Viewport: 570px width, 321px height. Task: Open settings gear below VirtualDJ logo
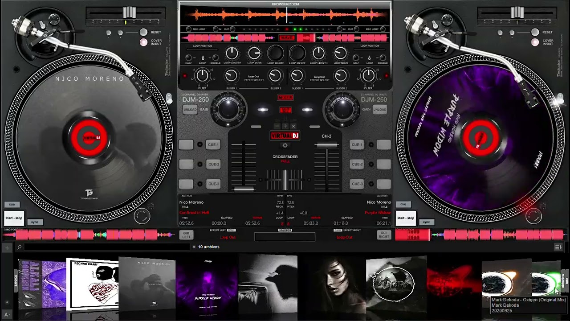(x=285, y=145)
